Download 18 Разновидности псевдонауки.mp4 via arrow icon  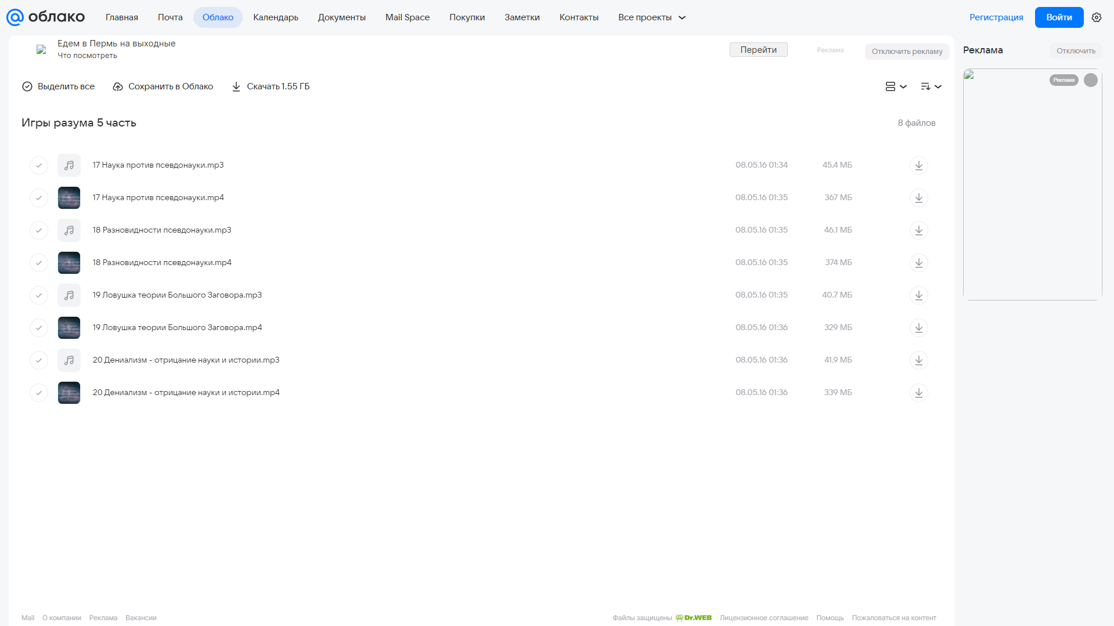click(x=918, y=263)
